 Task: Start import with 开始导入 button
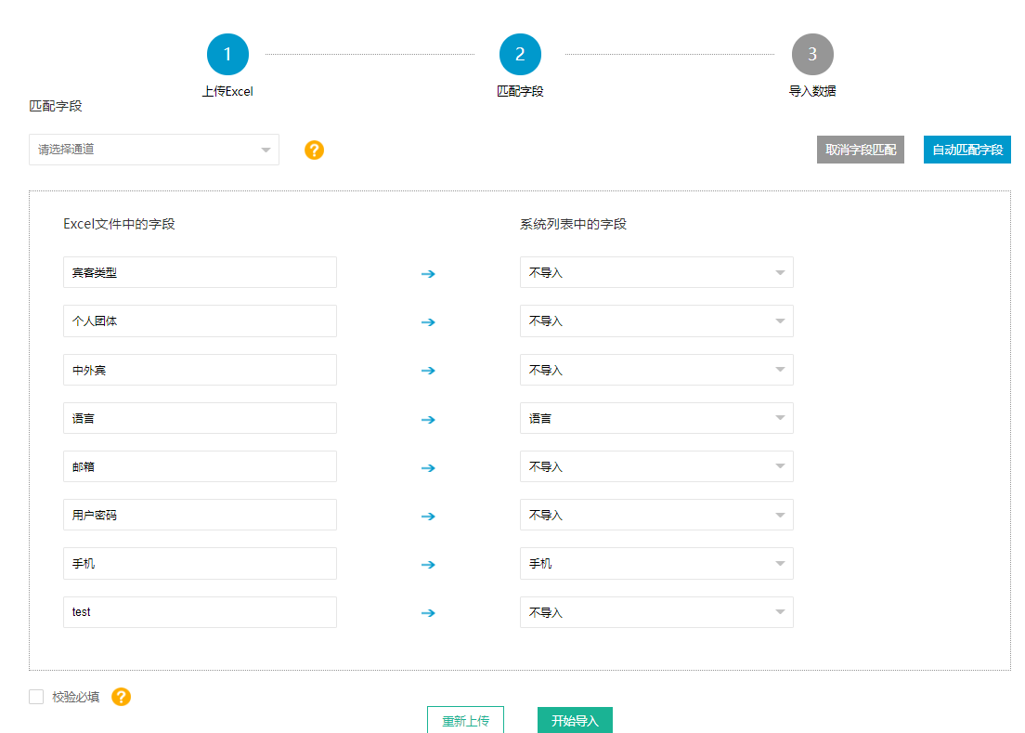575,721
